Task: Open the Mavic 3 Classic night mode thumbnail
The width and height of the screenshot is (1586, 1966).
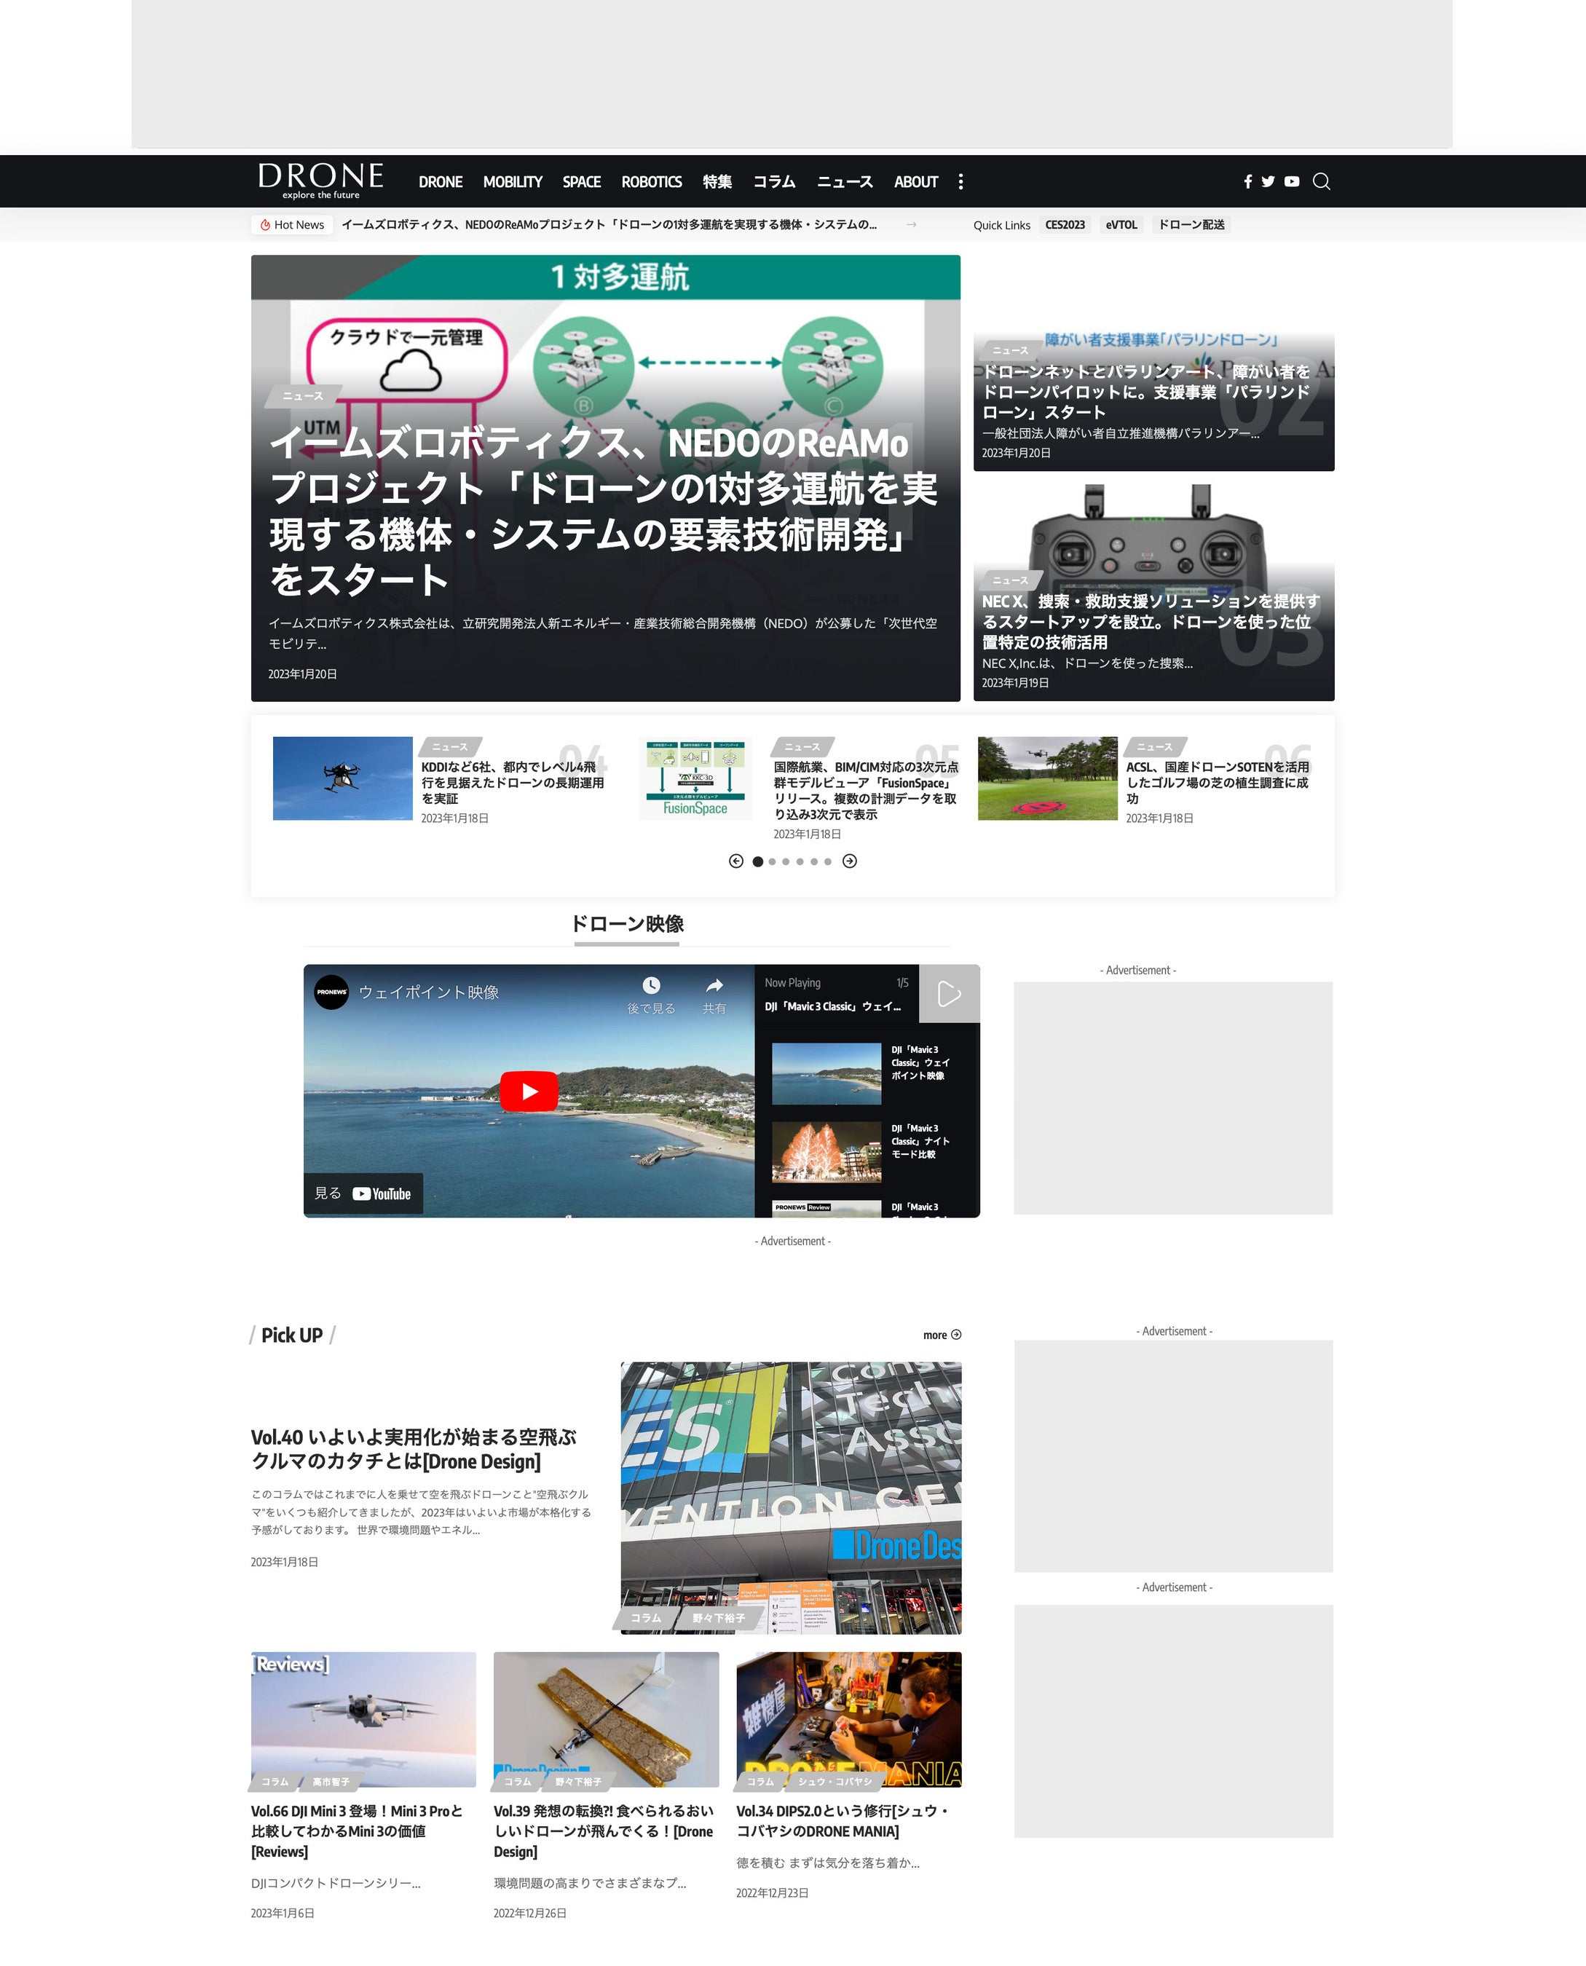Action: click(826, 1153)
